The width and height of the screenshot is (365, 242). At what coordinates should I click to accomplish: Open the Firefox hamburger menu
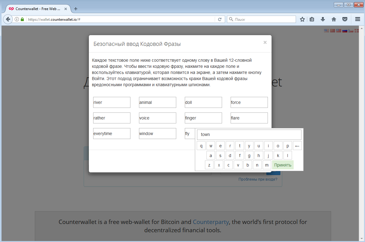(x=358, y=19)
